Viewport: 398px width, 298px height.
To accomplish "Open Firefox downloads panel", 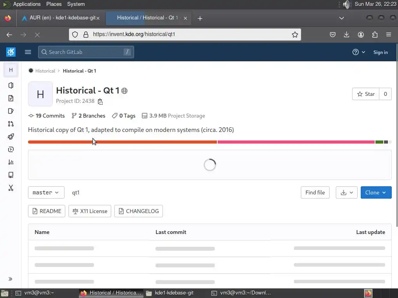I will [x=346, y=35].
